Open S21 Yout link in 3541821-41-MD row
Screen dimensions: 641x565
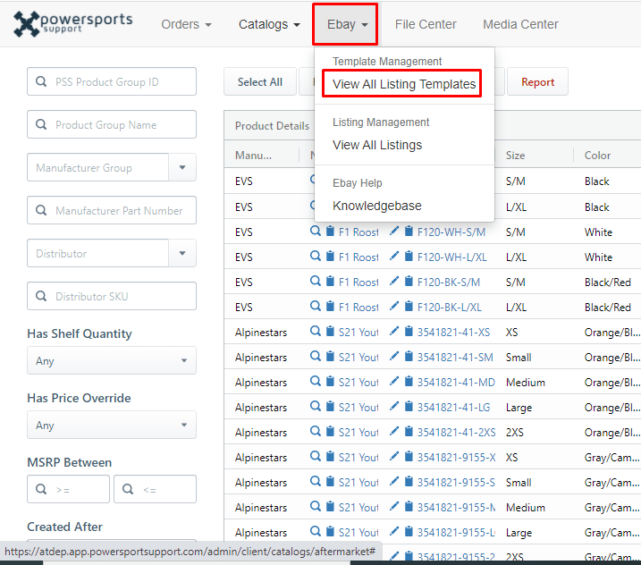coord(358,383)
